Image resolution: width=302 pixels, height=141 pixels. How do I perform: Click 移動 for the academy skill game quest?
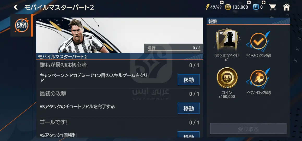[x=188, y=79]
